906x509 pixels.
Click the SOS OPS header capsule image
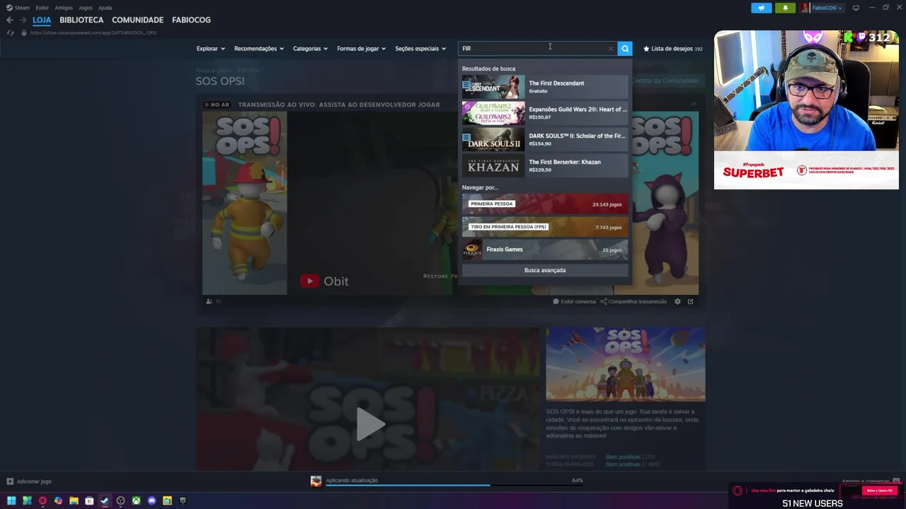(x=625, y=364)
